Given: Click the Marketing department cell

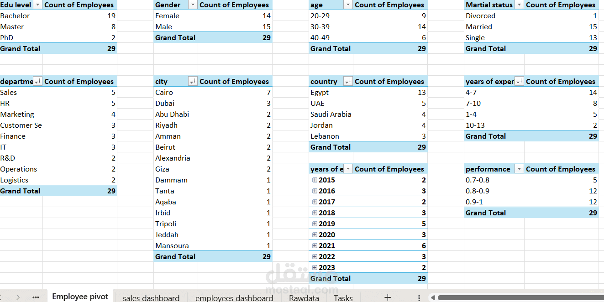Looking at the screenshot, I should pos(17,115).
